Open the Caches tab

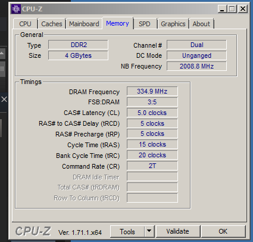tap(52, 24)
